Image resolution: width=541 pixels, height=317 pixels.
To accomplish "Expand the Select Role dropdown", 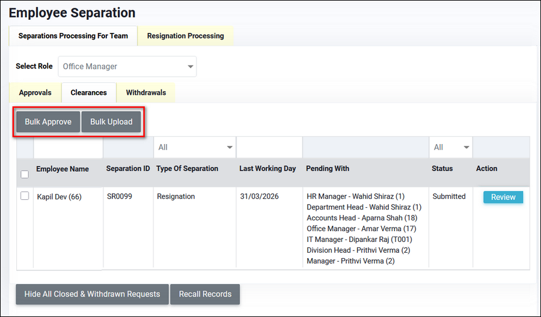I will click(x=127, y=67).
